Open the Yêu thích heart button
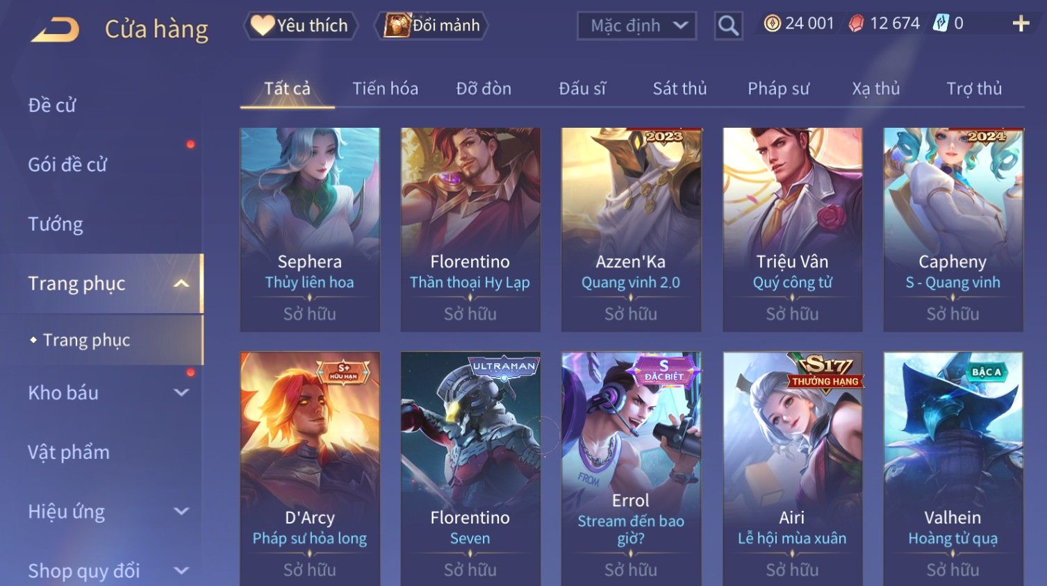This screenshot has height=586, width=1047. click(x=300, y=26)
